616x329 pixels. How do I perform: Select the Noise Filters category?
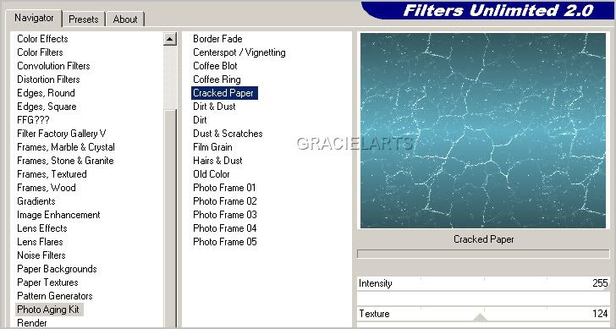coord(41,255)
